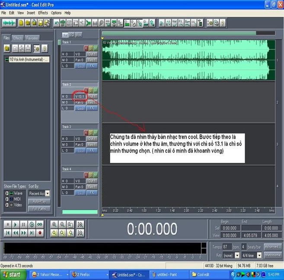Solo Track 4 with S button
Image resolution: width=284 pixels, height=280 pixels.
coord(91,175)
